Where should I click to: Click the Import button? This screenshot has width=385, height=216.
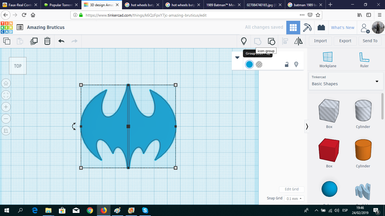(320, 41)
